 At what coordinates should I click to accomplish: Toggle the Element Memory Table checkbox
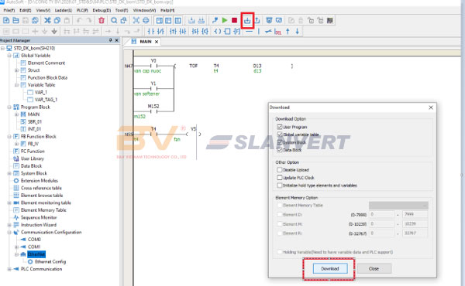(x=279, y=206)
